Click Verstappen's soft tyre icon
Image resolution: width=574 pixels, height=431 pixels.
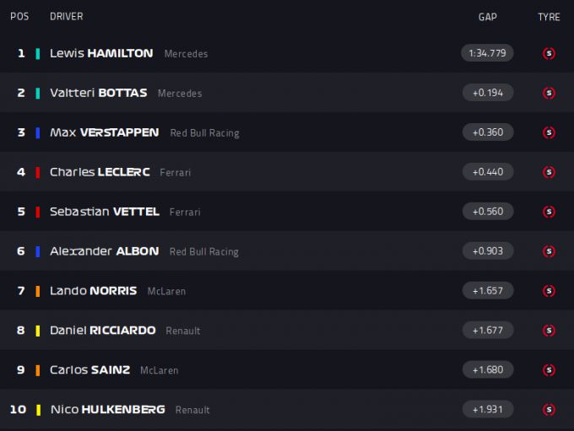(549, 132)
